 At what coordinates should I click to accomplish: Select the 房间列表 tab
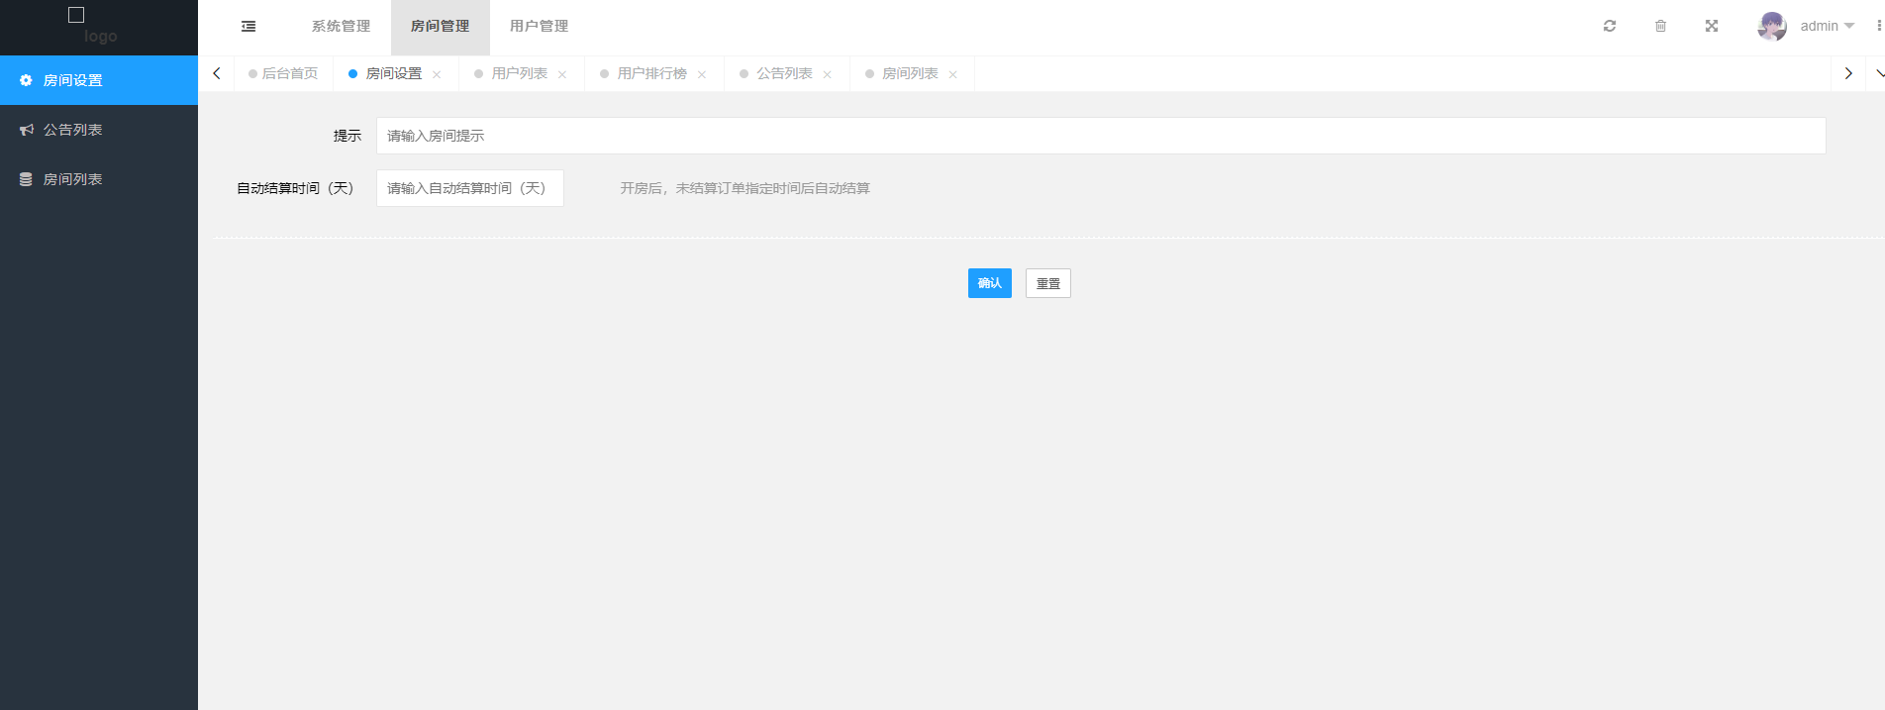click(x=911, y=73)
